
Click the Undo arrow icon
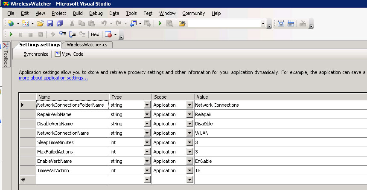104,23
